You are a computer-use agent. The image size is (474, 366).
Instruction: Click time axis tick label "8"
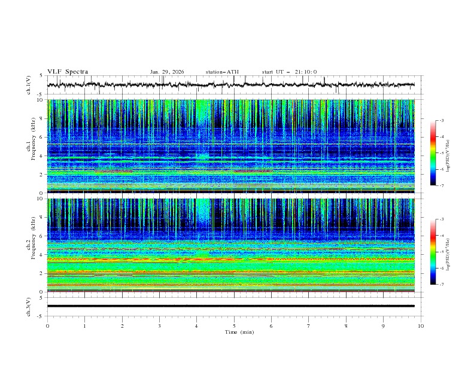point(346,326)
